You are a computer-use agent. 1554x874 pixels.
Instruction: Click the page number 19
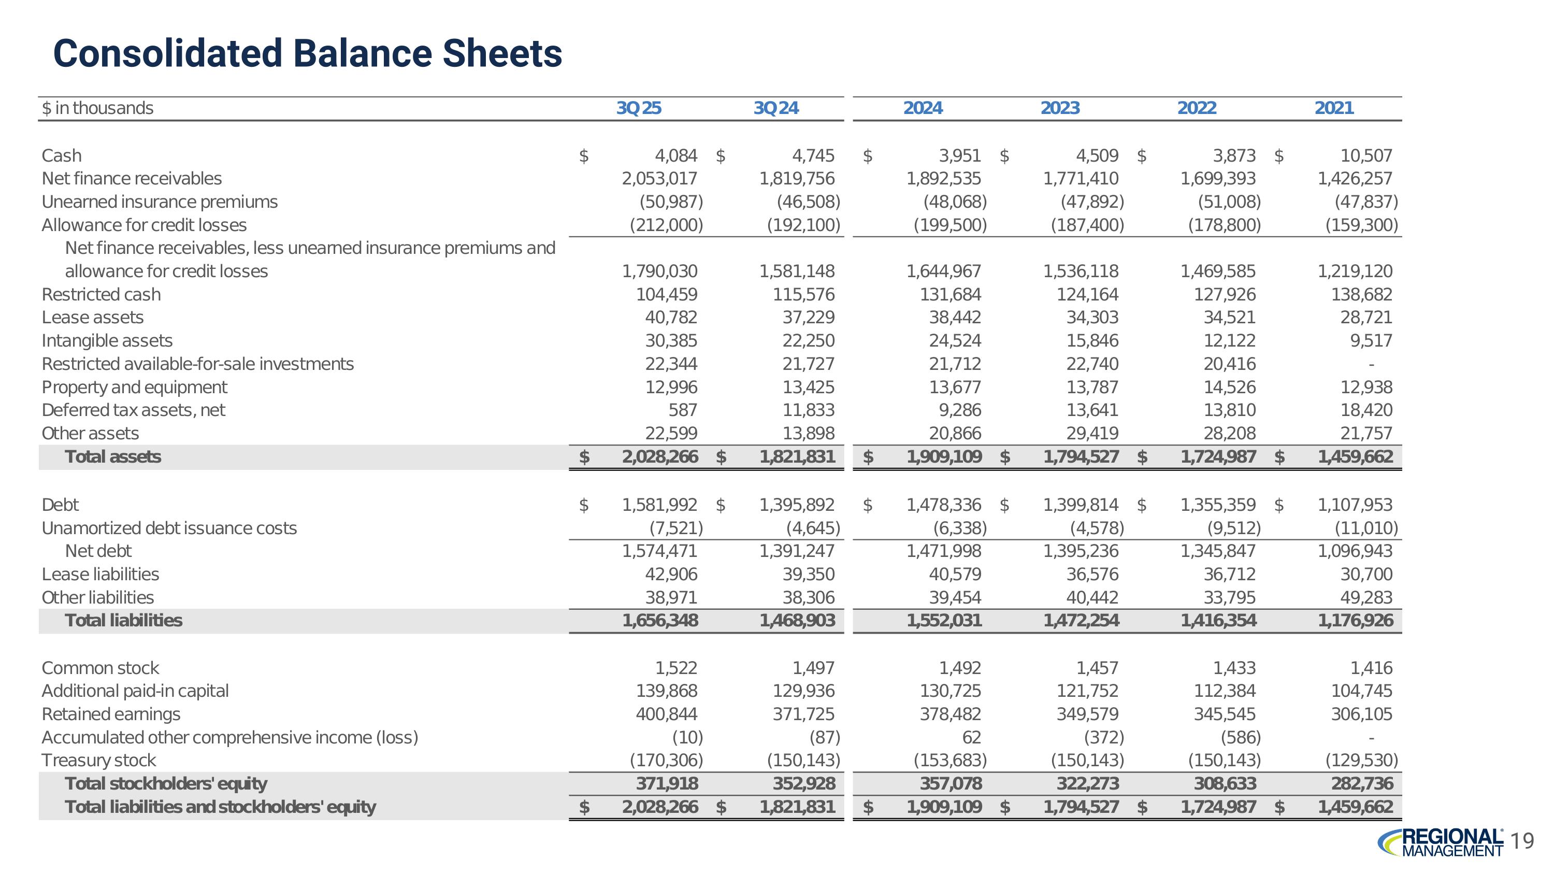pyautogui.click(x=1523, y=841)
